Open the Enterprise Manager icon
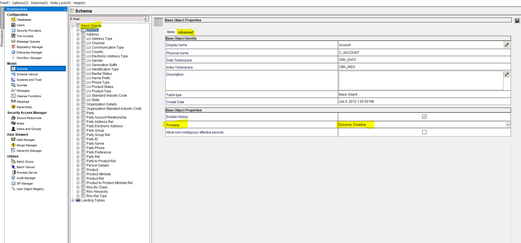 coord(13,52)
